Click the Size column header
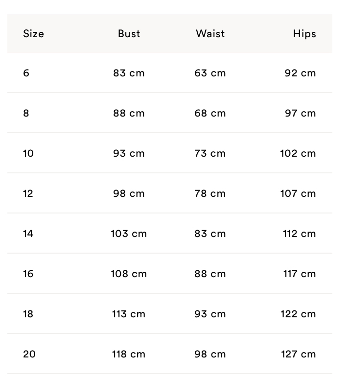Viewport: 348px width, 379px height. 33,34
